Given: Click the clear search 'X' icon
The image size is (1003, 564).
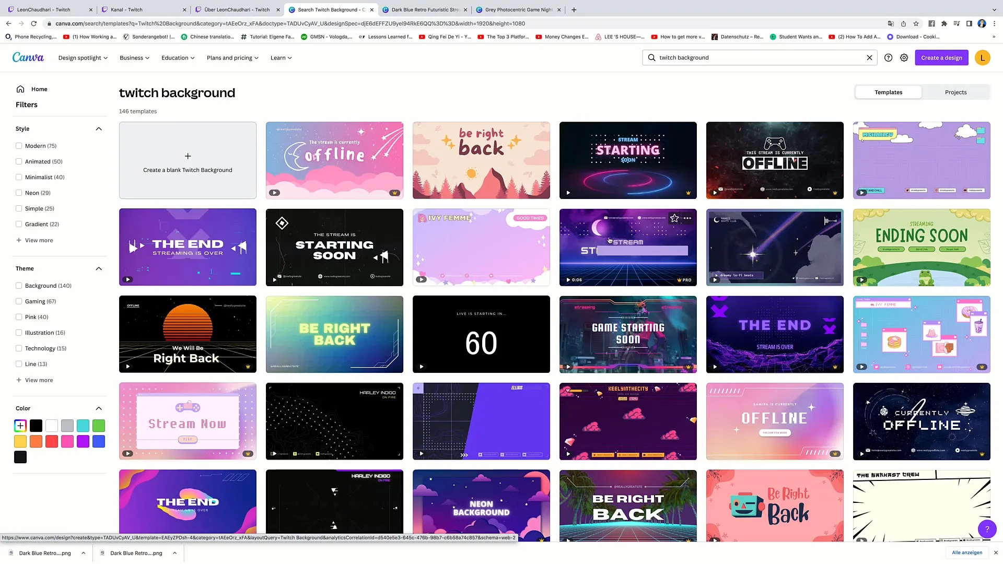Looking at the screenshot, I should pyautogui.click(x=869, y=57).
